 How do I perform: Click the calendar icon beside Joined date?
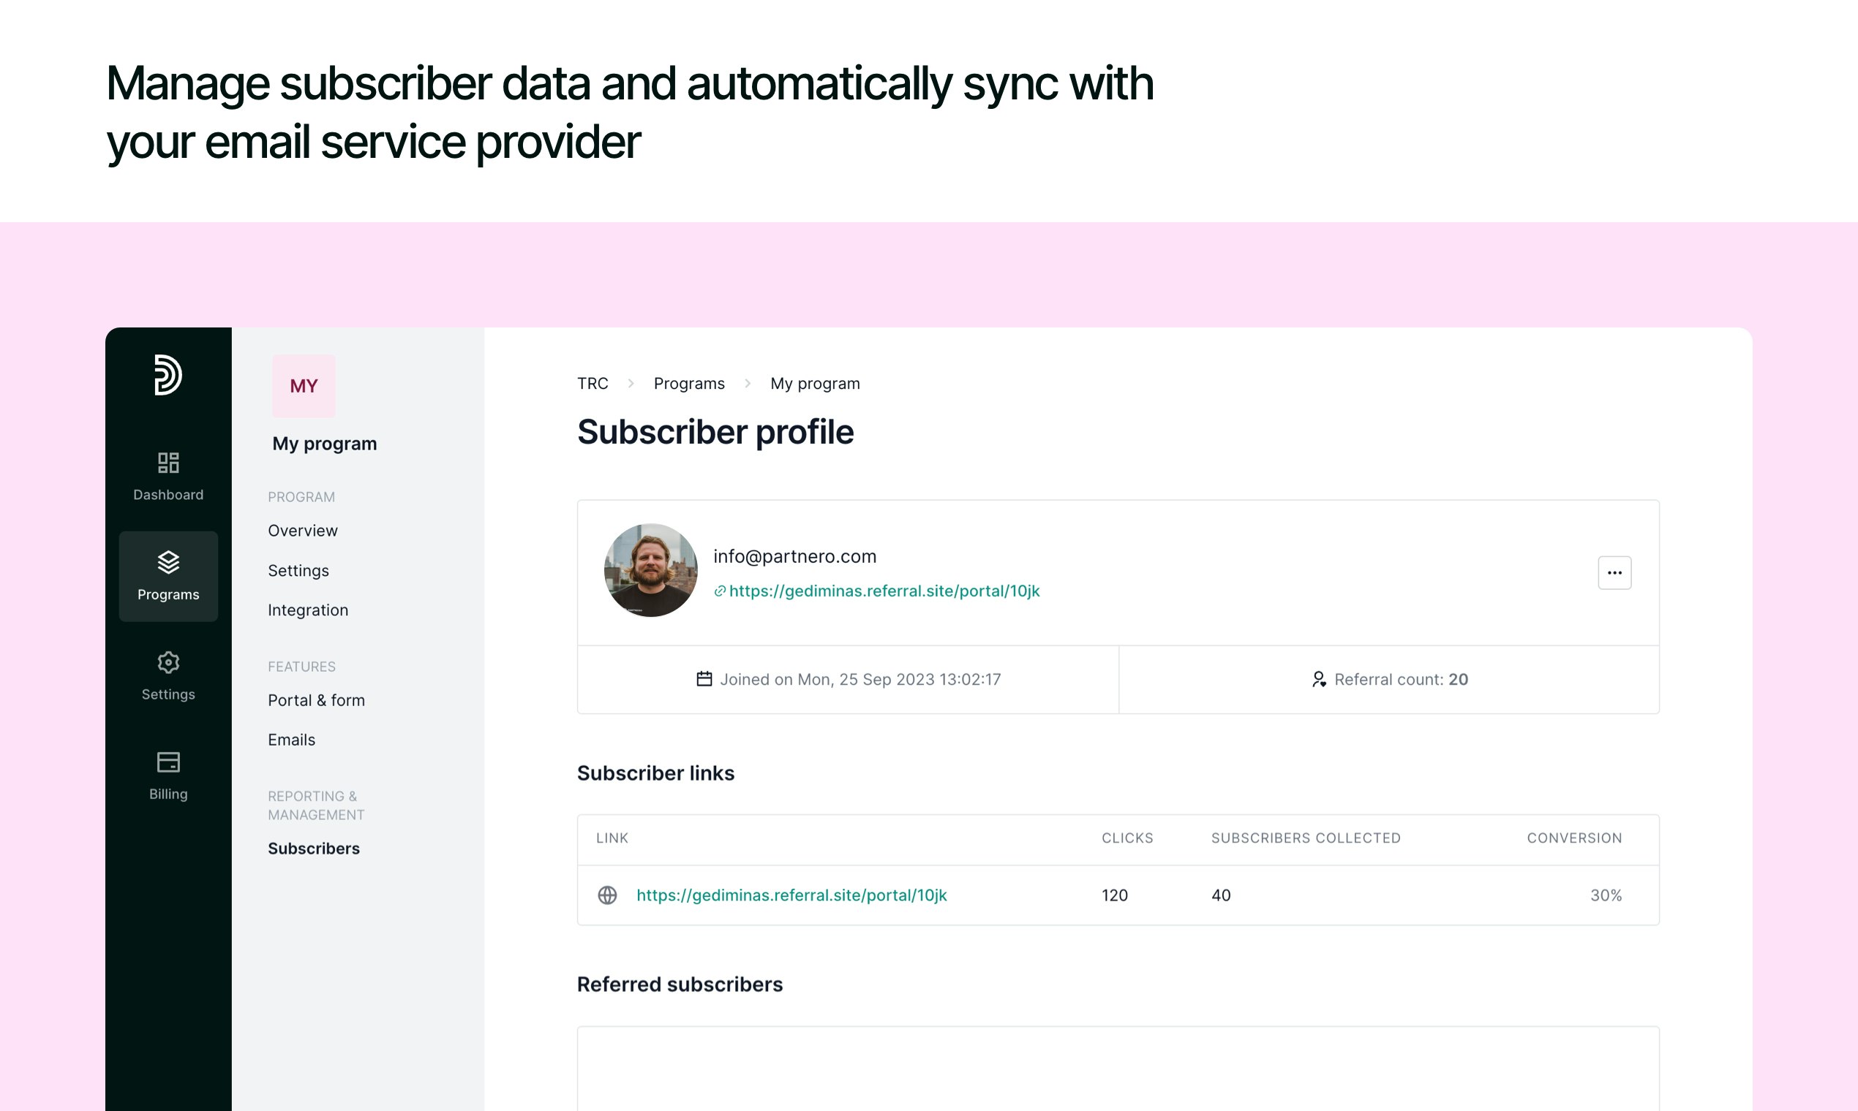coord(704,679)
